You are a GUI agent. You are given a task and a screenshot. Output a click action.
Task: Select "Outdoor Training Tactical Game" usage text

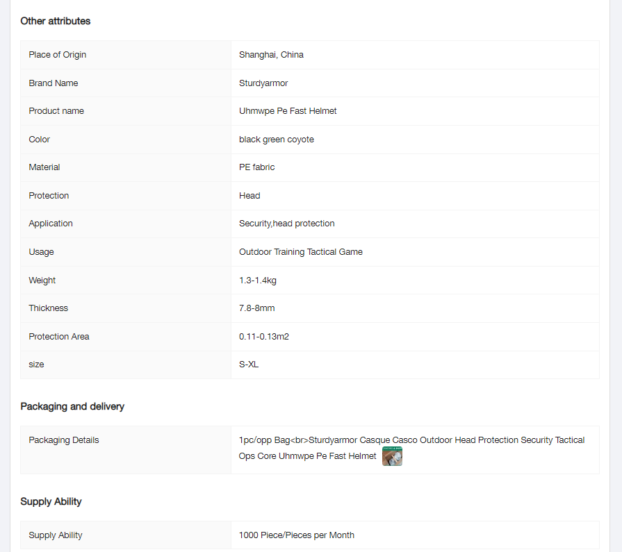click(301, 252)
